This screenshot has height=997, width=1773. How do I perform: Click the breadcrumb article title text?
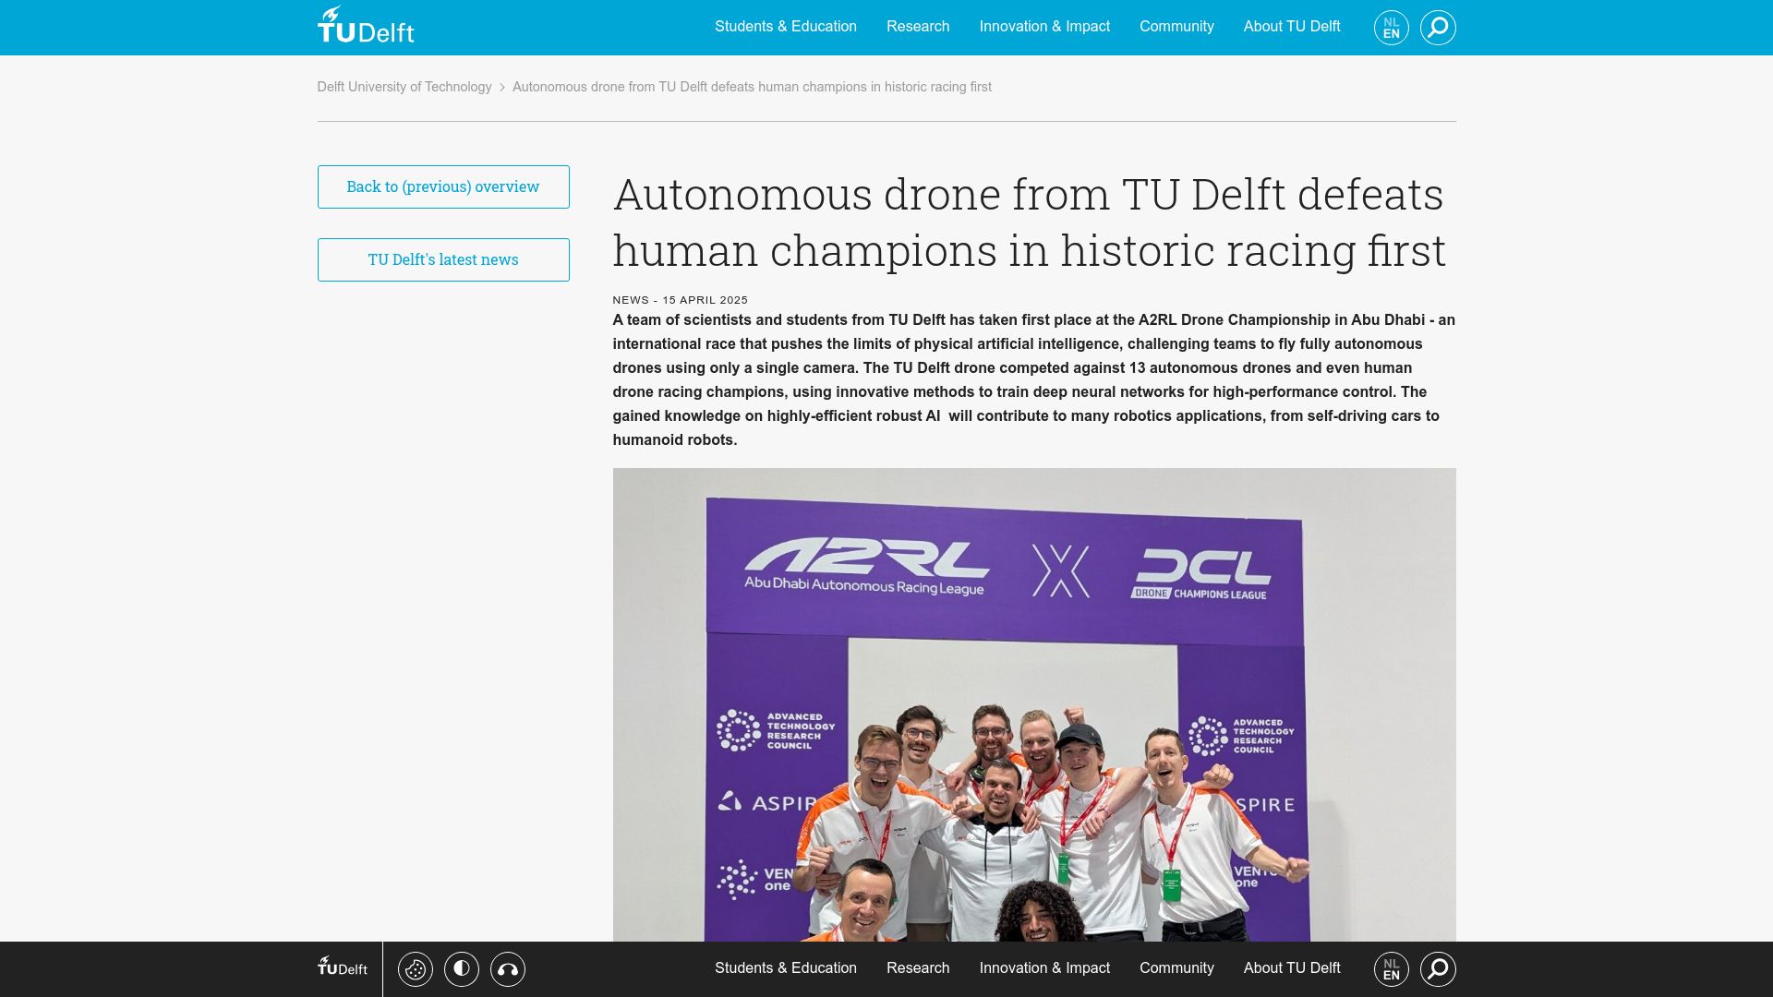[752, 87]
